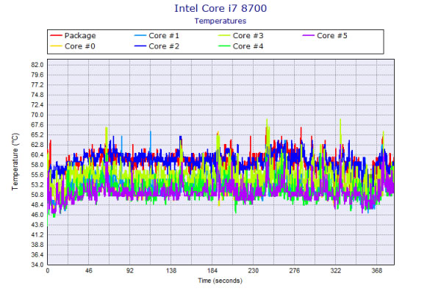Click the 'Temperature (°C)' vertical axis label
This screenshot has width=441, height=294.
point(15,162)
